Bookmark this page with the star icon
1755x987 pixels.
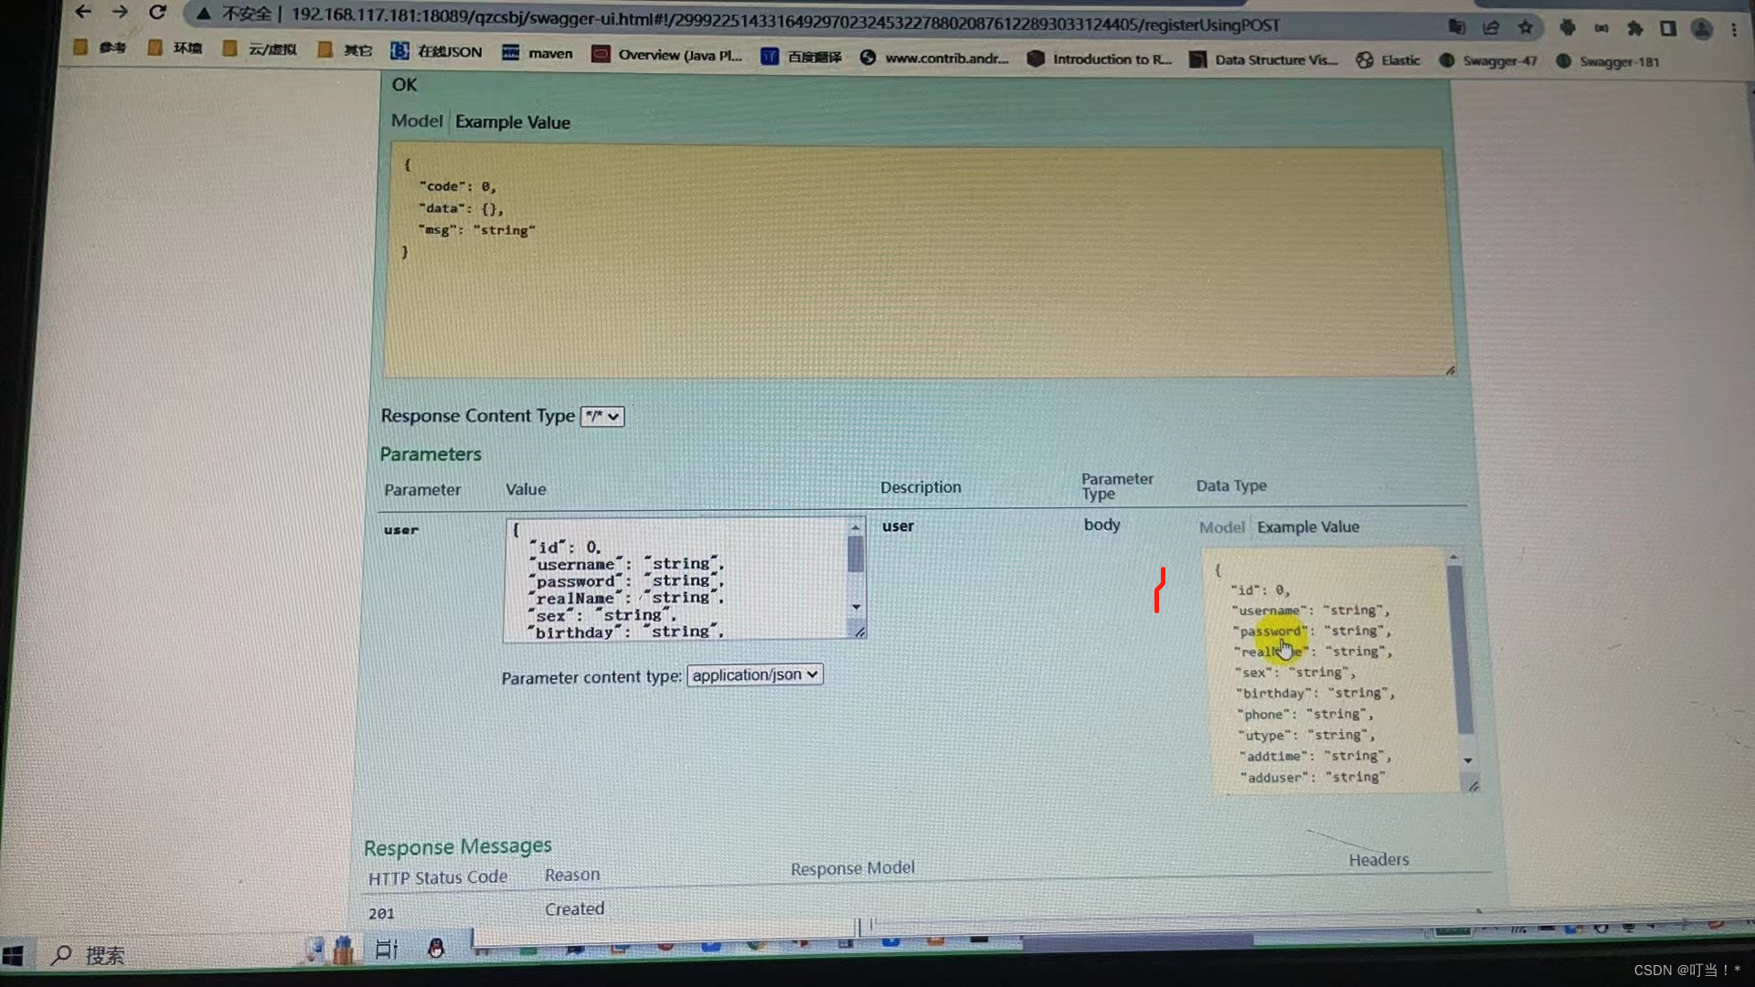1526,27
